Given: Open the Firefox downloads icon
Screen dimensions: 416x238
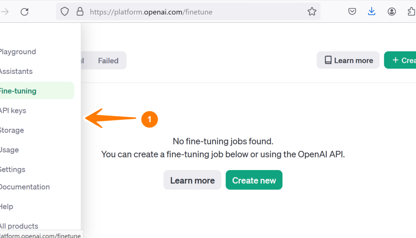Looking at the screenshot, I should coord(372,12).
